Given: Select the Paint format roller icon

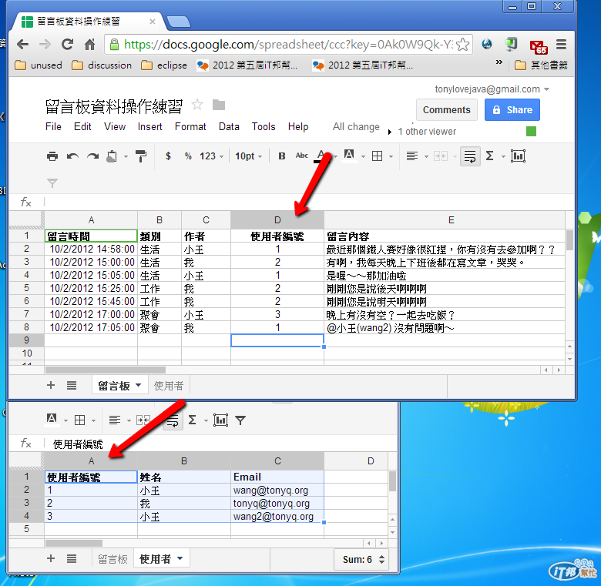Looking at the screenshot, I should 141,156.
